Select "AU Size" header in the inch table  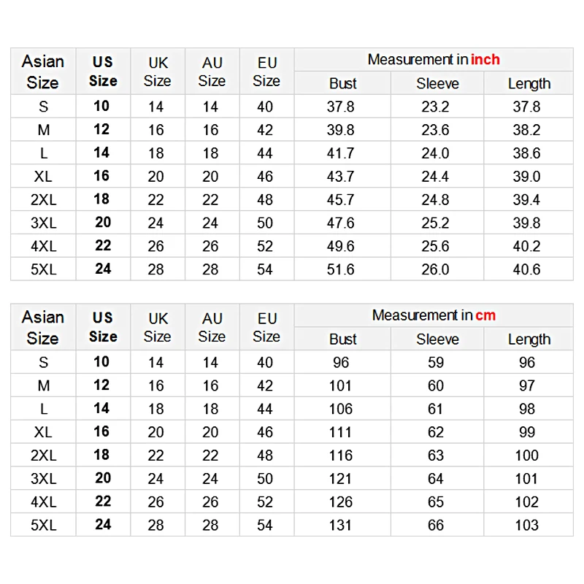pos(212,71)
